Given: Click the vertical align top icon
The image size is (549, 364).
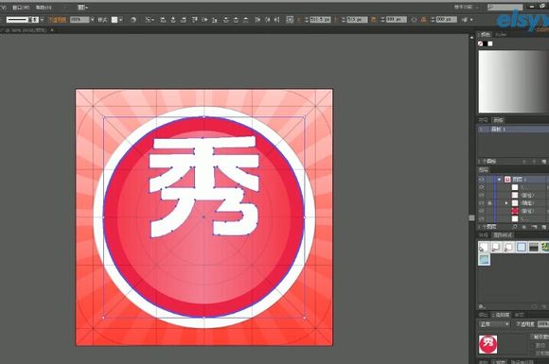Looking at the screenshot, I should pos(195,20).
